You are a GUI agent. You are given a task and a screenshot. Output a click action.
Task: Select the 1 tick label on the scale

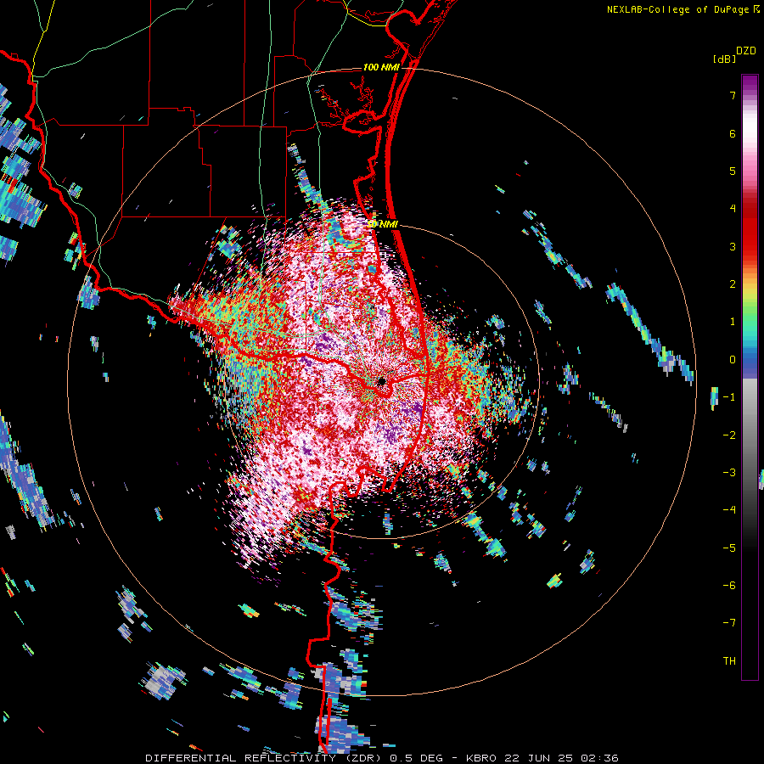(732, 322)
